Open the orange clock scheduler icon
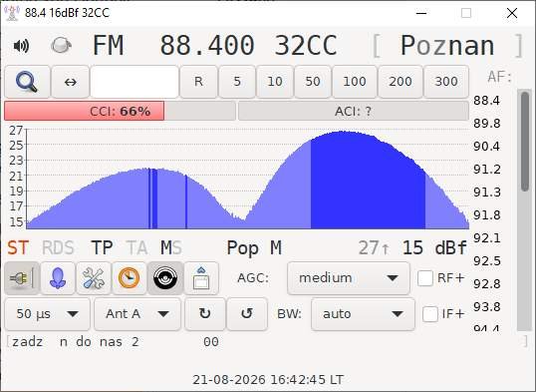Screen dimensions: 536x392 tap(129, 278)
